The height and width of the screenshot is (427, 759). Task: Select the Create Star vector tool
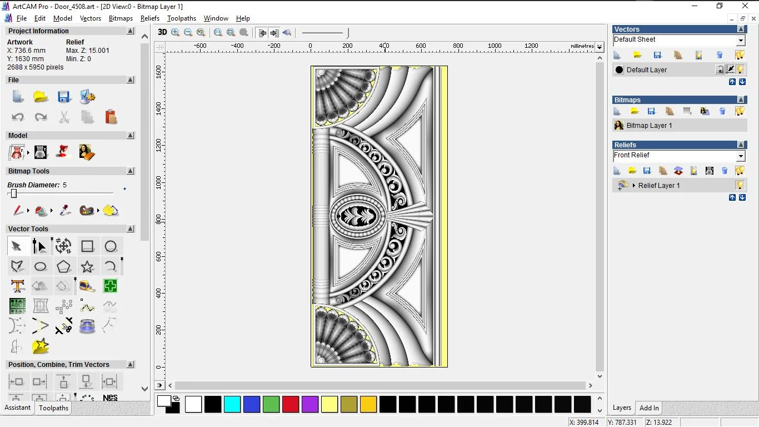click(x=87, y=267)
